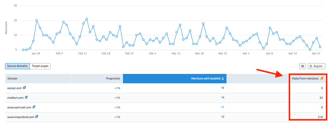Click the last data point after Apr 22
The height and width of the screenshot is (123, 331).
coord(320,47)
